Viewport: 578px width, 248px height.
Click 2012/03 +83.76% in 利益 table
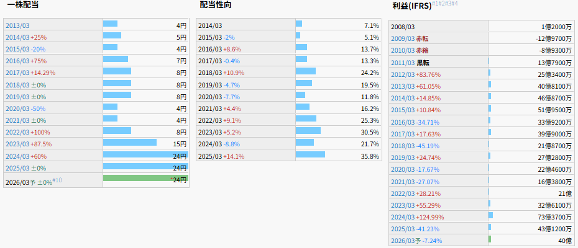(415, 74)
